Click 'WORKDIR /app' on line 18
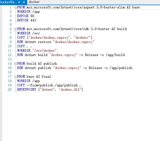The image size is (160, 141). point(29,81)
